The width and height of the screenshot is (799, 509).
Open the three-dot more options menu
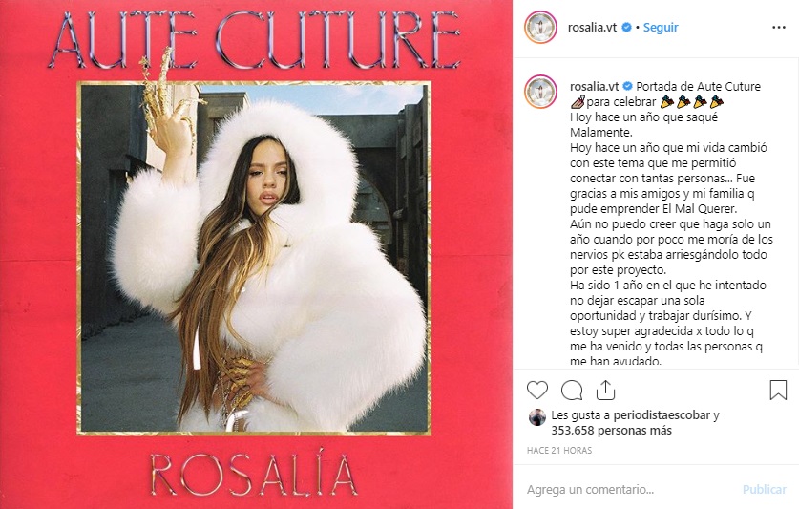click(779, 28)
